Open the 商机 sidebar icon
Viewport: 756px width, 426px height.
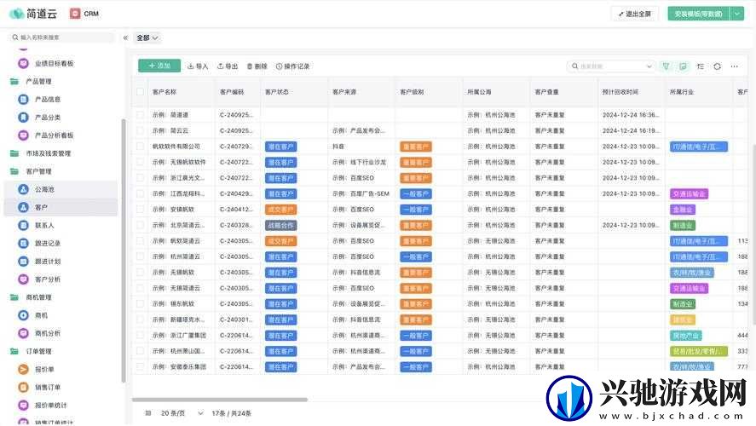pos(23,315)
